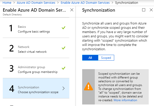Click the orange warning triangle icon
The image size is (154, 106).
tap(88, 87)
